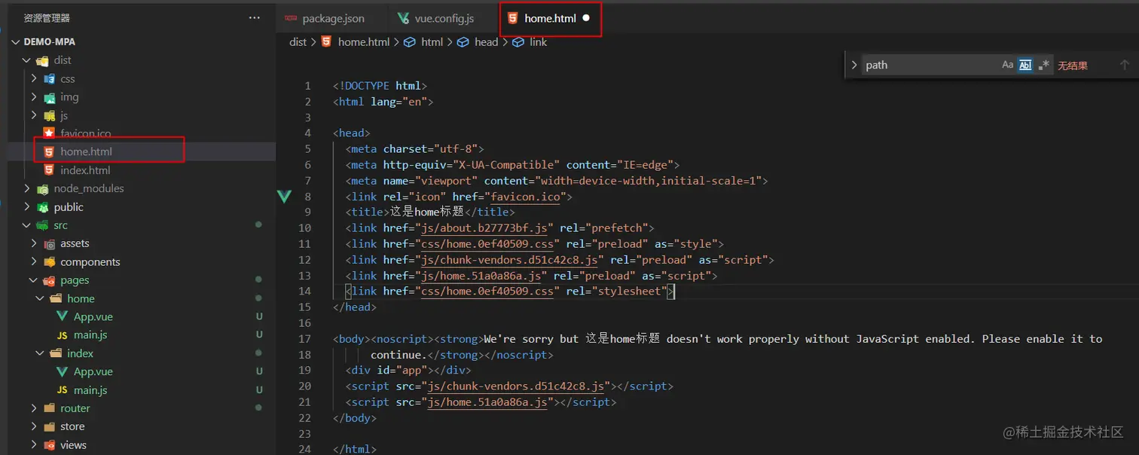Click the 无结果 no-results text
This screenshot has height=455, width=1139.
pos(1073,66)
